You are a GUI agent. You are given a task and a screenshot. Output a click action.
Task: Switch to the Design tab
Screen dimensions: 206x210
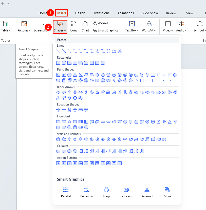[x=80, y=13]
